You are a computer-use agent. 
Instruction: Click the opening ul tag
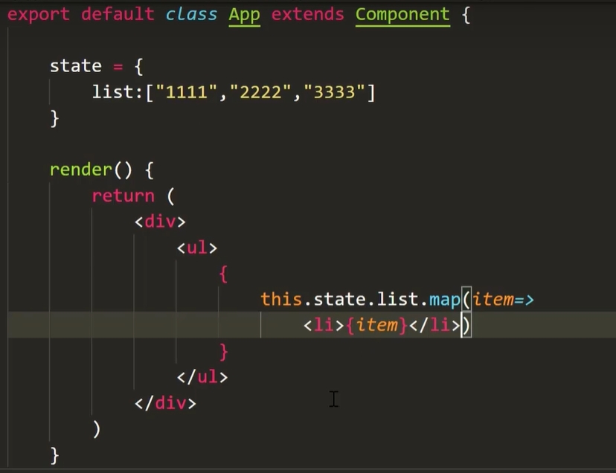point(197,248)
